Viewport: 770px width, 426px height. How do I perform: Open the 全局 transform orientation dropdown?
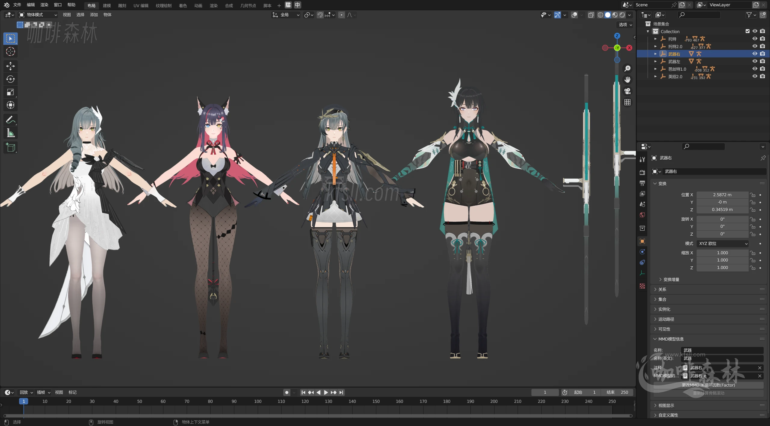point(286,15)
